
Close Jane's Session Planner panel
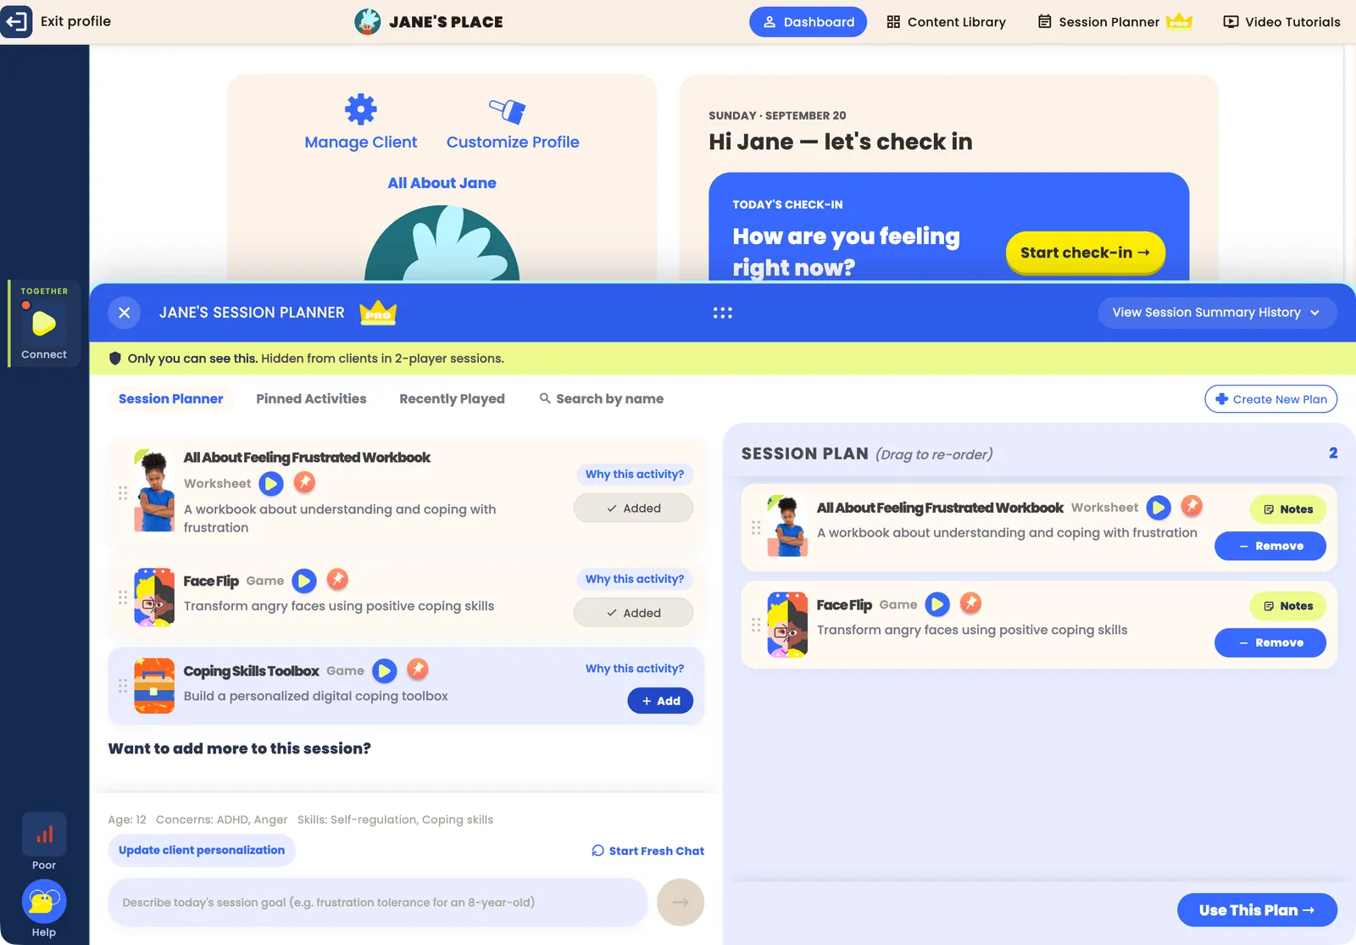coord(125,313)
